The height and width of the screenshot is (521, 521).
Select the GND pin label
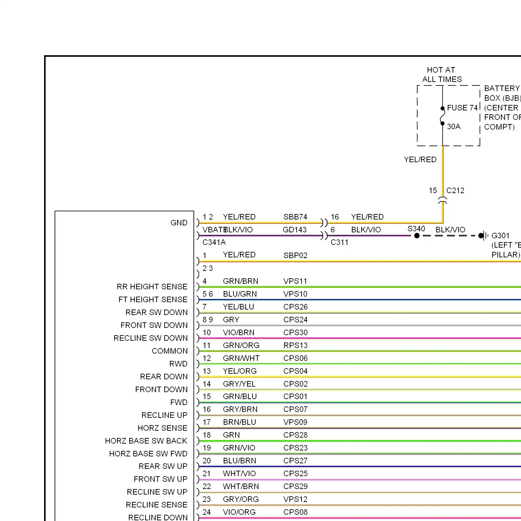tap(179, 223)
